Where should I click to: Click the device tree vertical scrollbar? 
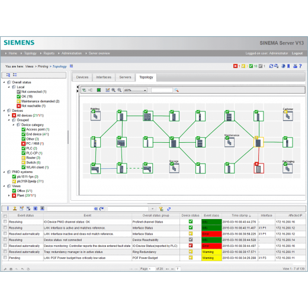coord(68,137)
